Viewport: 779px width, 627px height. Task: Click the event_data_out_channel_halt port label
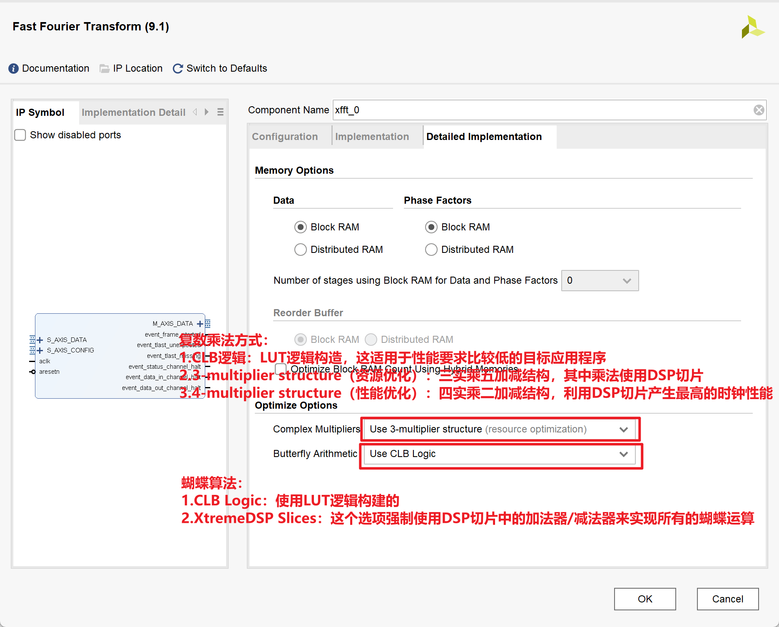pyautogui.click(x=162, y=388)
